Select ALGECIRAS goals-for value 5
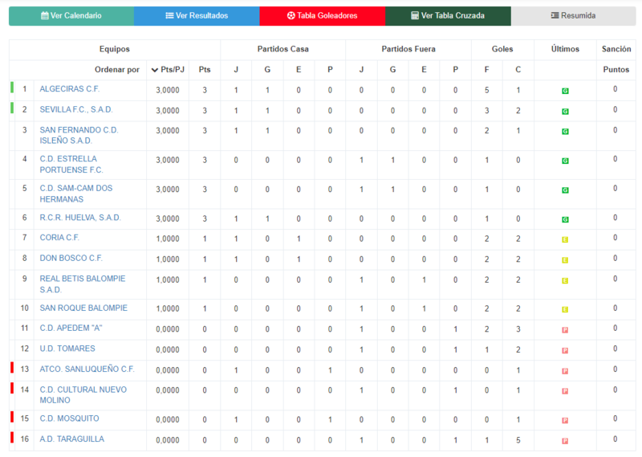642x457 pixels. pos(486,90)
